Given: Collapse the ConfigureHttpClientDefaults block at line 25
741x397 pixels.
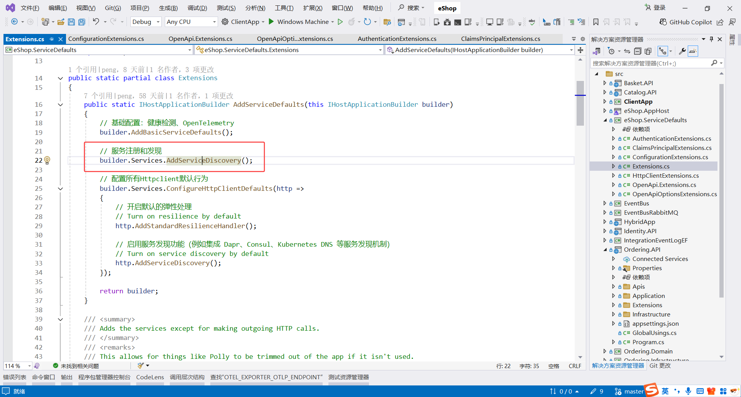Looking at the screenshot, I should click(x=60, y=189).
